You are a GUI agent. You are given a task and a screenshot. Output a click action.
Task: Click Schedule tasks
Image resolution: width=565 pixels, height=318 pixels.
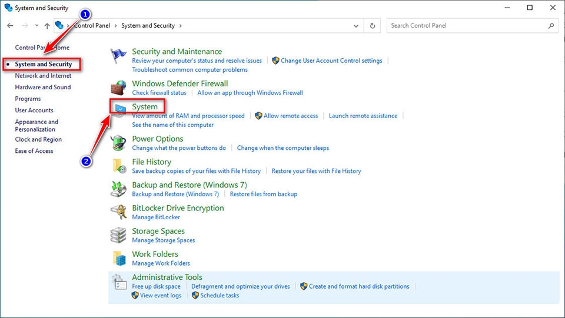pos(220,295)
